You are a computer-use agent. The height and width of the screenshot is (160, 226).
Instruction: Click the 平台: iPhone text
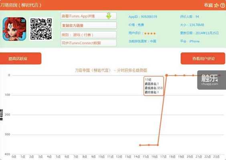[190, 41]
